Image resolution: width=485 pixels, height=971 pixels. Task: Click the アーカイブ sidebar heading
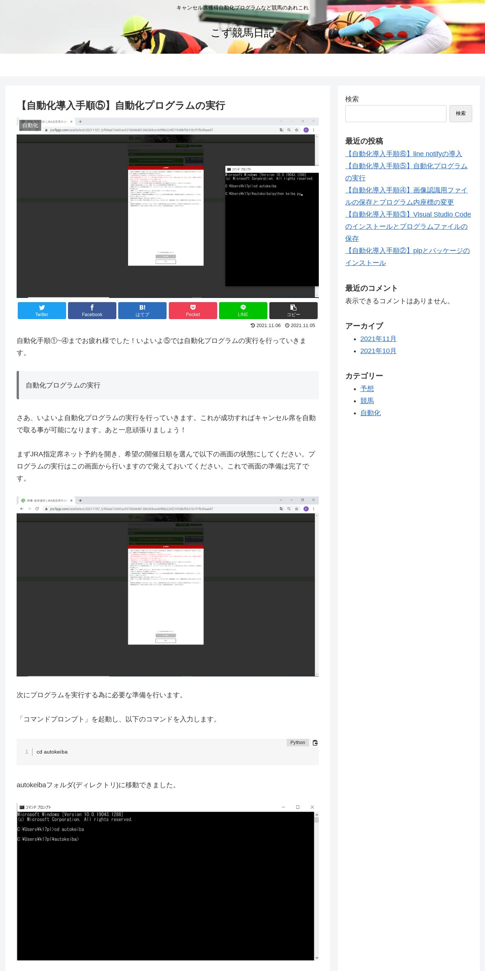364,326
